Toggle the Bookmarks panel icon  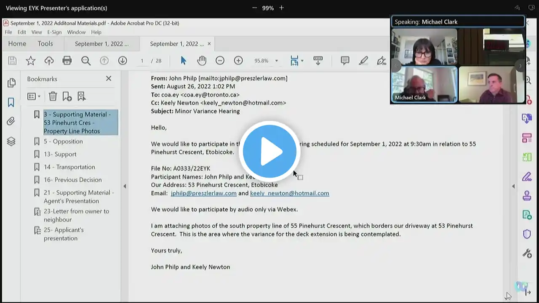[x=11, y=102]
